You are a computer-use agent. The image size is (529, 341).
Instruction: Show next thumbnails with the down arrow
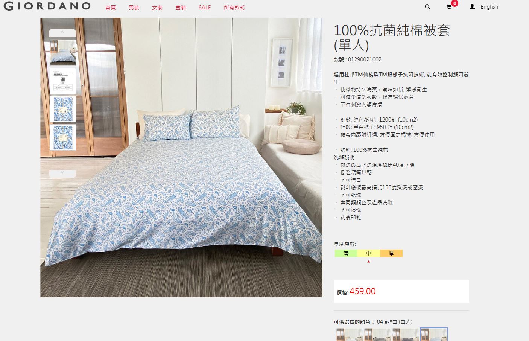tap(62, 173)
